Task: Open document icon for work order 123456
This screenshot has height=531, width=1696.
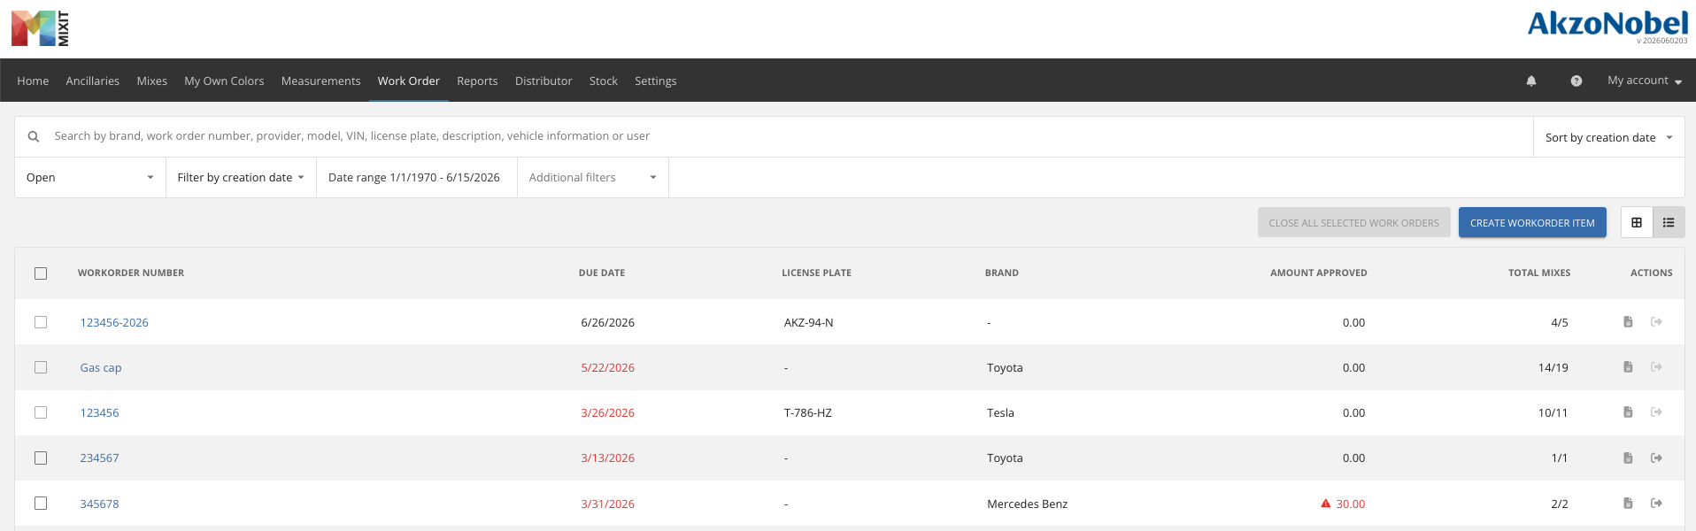Action: (1628, 412)
